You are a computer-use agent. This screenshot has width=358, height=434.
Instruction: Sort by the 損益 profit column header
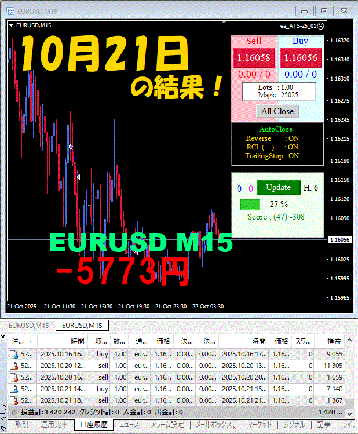click(x=330, y=341)
